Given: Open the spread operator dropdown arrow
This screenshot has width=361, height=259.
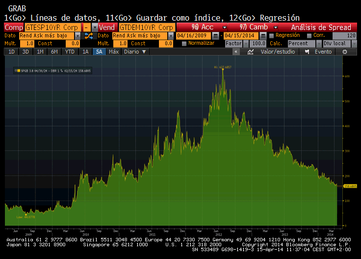Looking at the screenshot, I should tap(95, 28).
